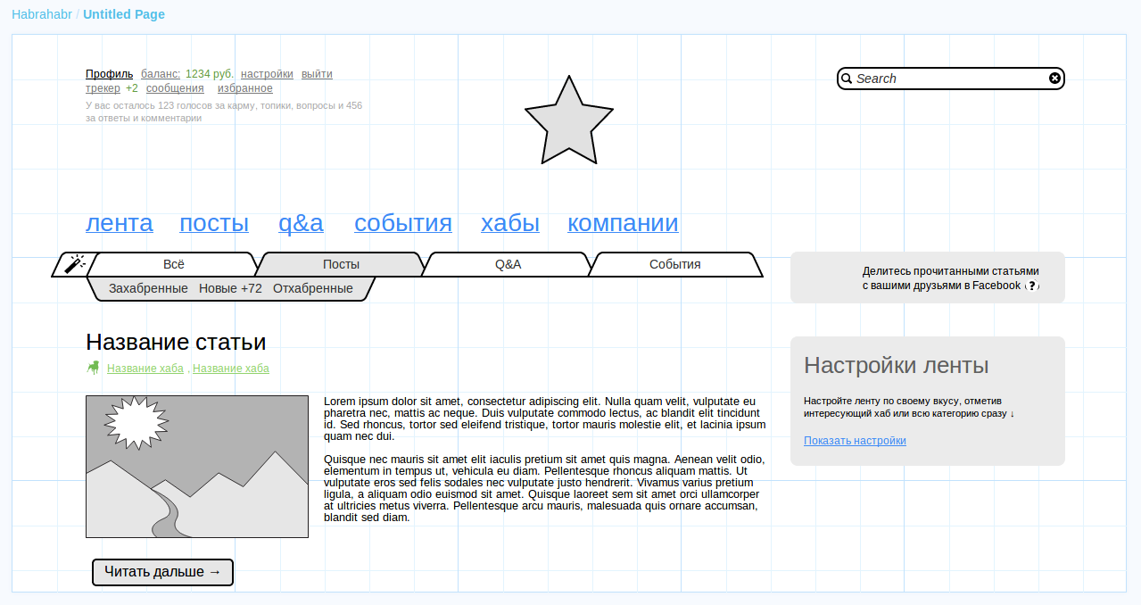Select the Новые +72 subtab
The image size is (1141, 605).
(228, 288)
